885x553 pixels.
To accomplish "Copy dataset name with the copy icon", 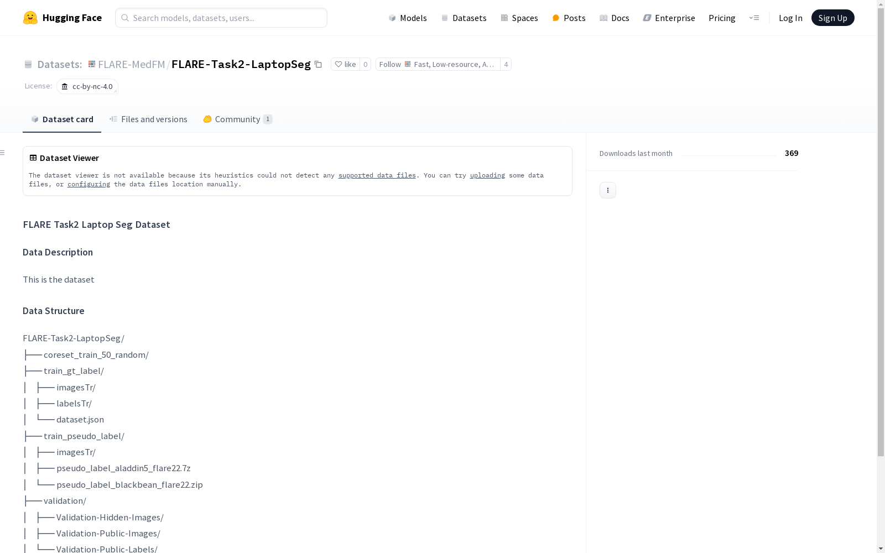I will pos(318,64).
